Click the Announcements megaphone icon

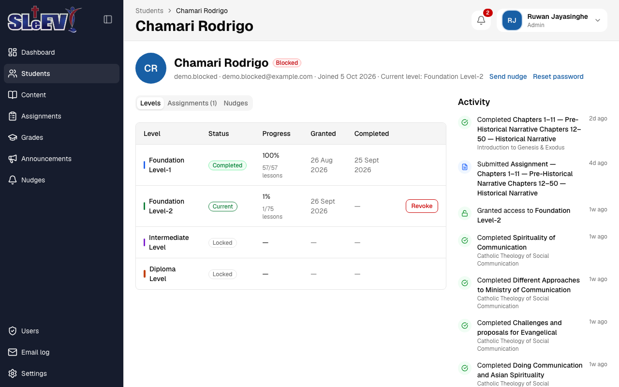pyautogui.click(x=13, y=159)
